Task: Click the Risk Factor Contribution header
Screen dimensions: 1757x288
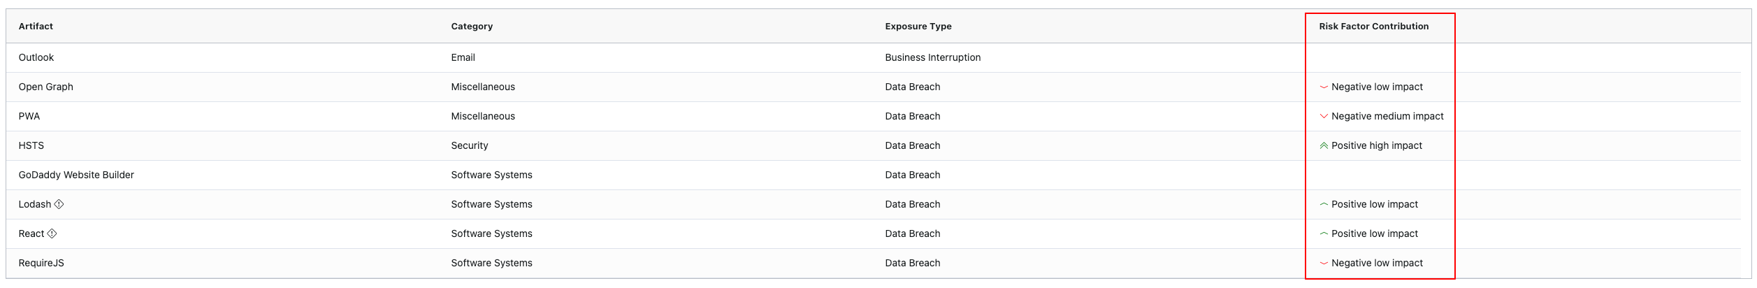Action: [1373, 27]
